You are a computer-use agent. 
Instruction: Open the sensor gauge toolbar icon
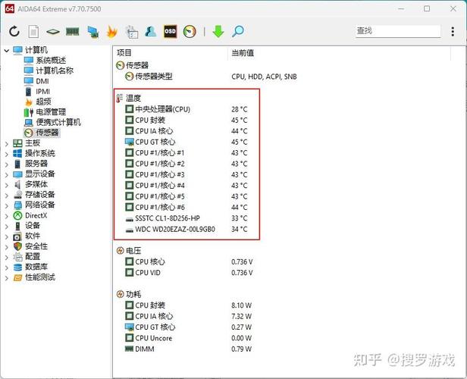tap(190, 31)
